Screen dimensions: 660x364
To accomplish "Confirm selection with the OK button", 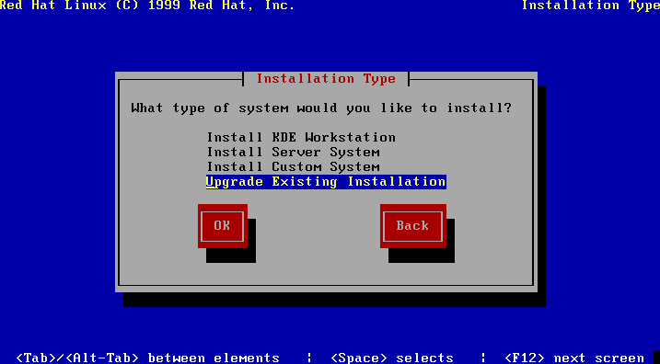I will tap(222, 226).
